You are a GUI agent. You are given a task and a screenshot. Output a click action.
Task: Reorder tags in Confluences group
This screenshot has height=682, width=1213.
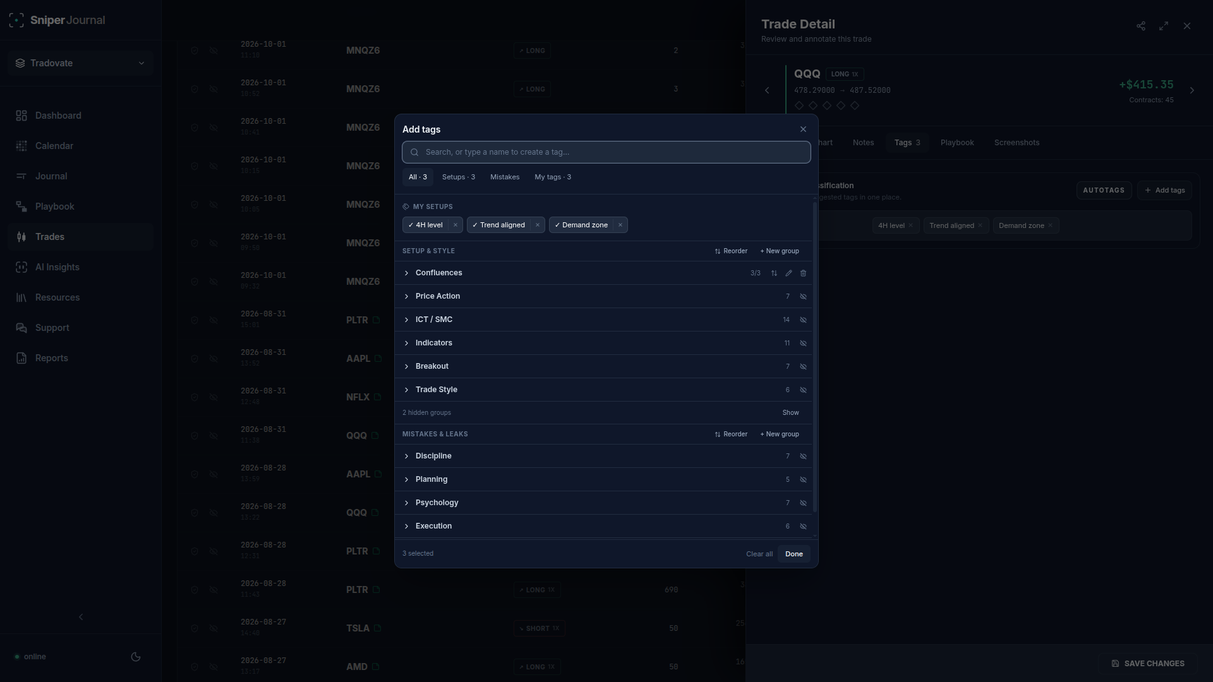[774, 273]
